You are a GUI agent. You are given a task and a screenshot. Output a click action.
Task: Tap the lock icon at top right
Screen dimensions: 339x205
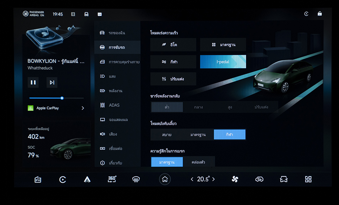point(320,14)
